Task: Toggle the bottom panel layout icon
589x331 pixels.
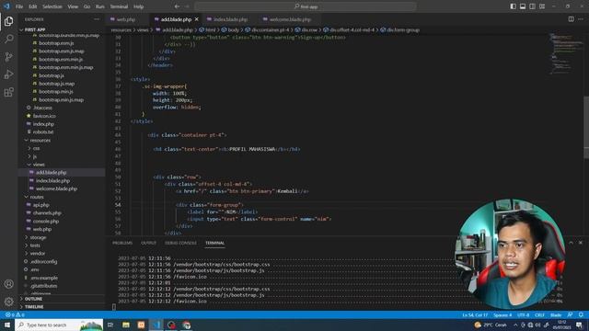Action: (x=523, y=6)
